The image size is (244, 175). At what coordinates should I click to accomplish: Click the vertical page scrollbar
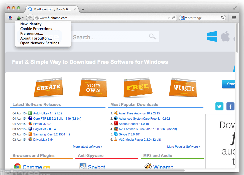237,38
